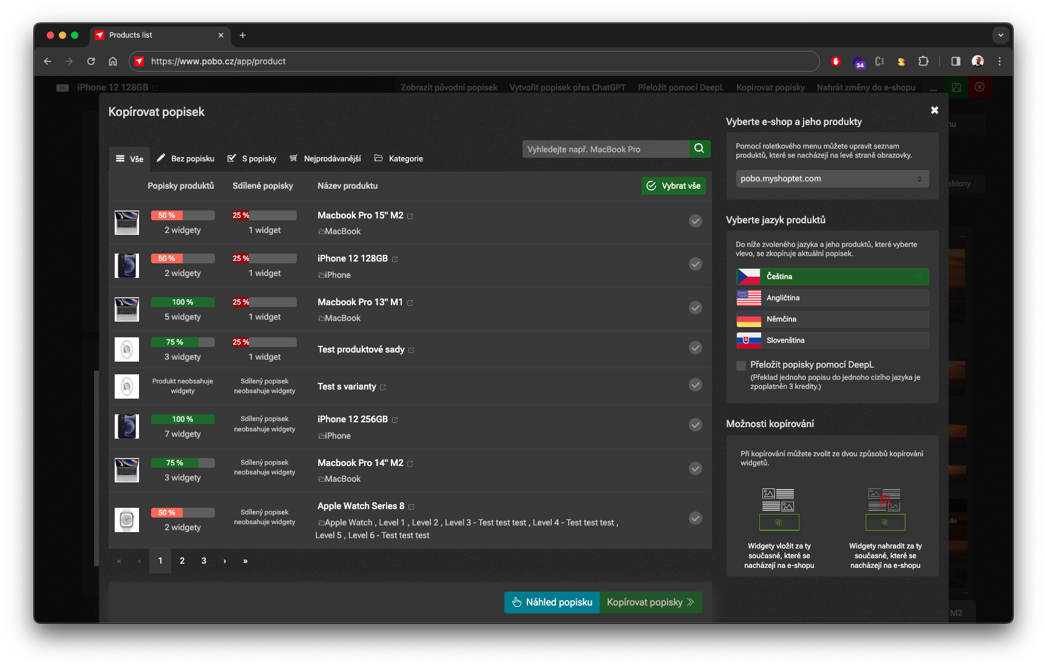Go to page 2 in pagination
This screenshot has width=1047, height=668.
(182, 561)
